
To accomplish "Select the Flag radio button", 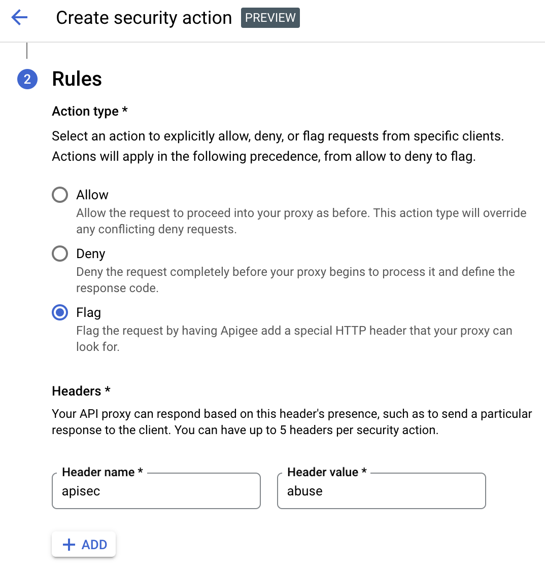I will [59, 312].
